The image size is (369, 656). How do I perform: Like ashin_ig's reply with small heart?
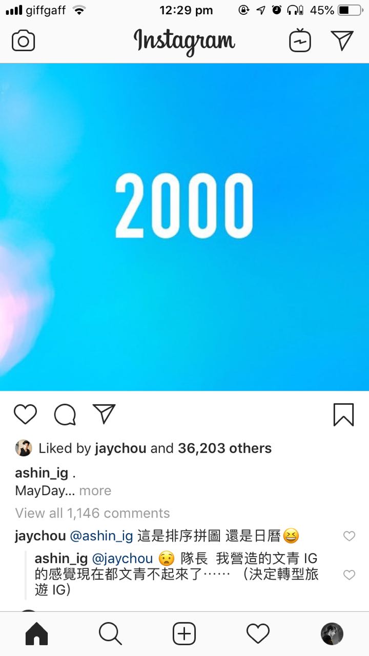349,575
